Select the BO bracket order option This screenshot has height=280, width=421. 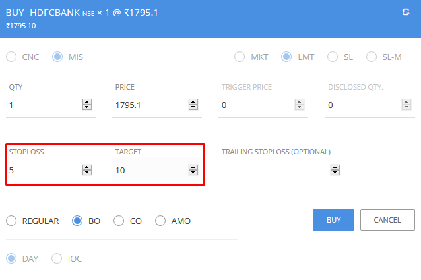pos(77,221)
